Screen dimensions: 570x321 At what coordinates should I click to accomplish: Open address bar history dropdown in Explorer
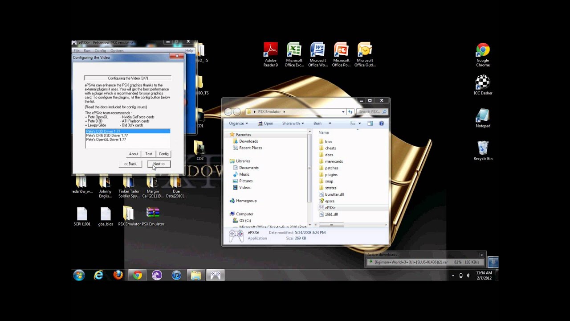coord(343,111)
